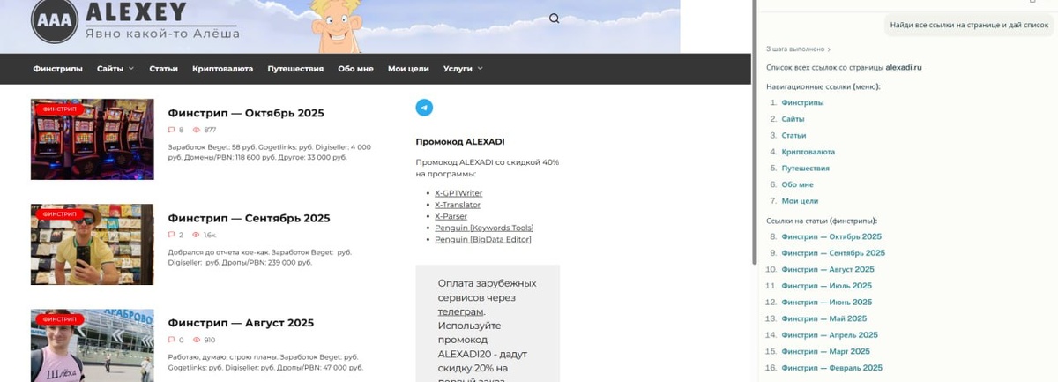Click red ФИНСТРИП badge on August thumbnail
Screen dimensions: 1058x382
coord(60,319)
